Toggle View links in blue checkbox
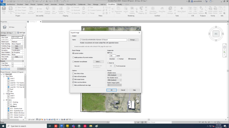 [73, 74]
